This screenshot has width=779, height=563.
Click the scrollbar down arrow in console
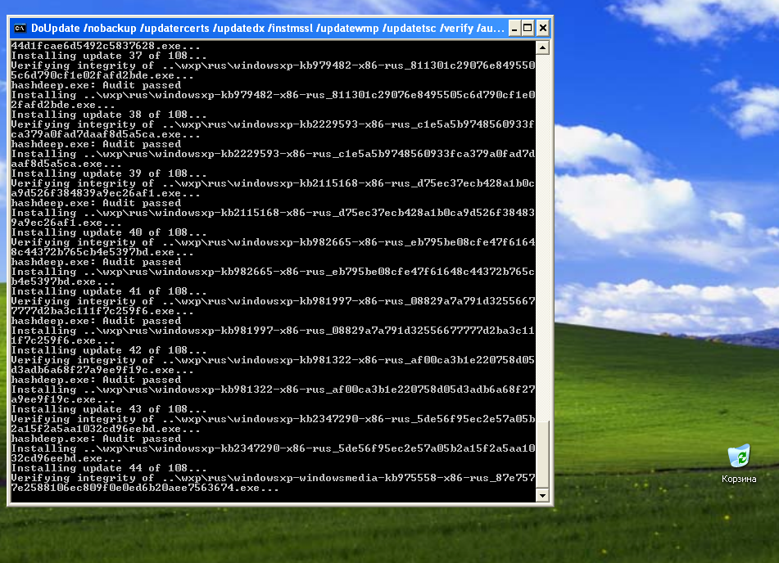point(542,495)
